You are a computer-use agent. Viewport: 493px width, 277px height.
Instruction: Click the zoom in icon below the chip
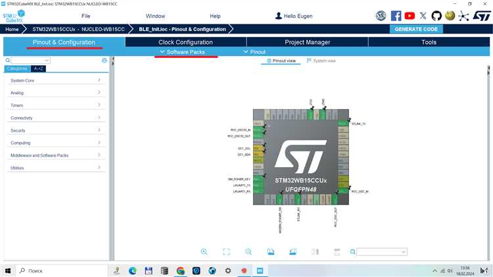(x=204, y=251)
